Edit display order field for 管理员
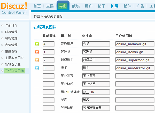Screen dimensions: 155x113 point(49,52)
